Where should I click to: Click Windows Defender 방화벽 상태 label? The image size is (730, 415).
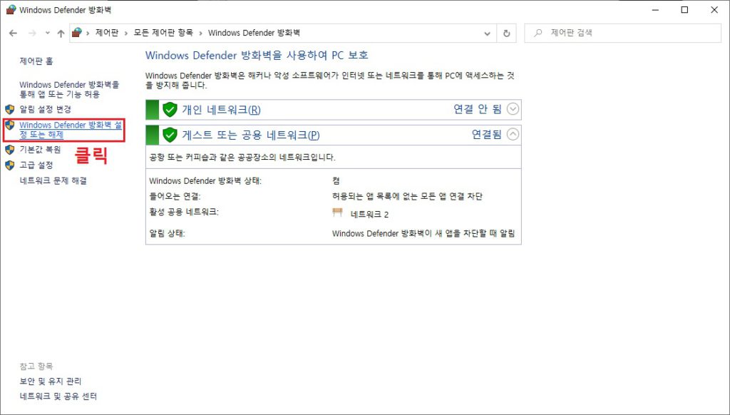[x=205, y=180]
